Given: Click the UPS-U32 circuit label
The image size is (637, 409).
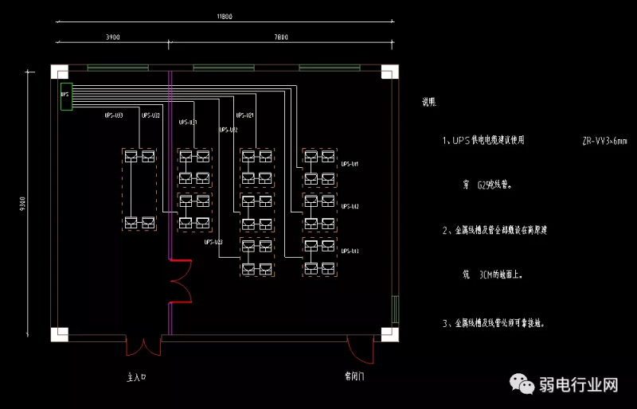Looking at the screenshot, I should pos(150,115).
